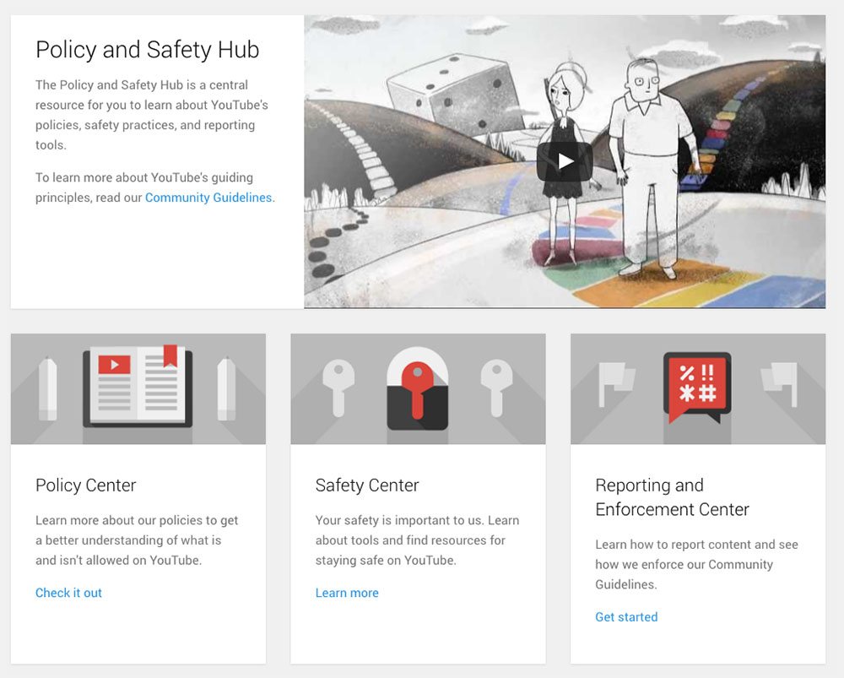Click the red bookmark on the book
This screenshot has width=844, height=678.
[170, 355]
